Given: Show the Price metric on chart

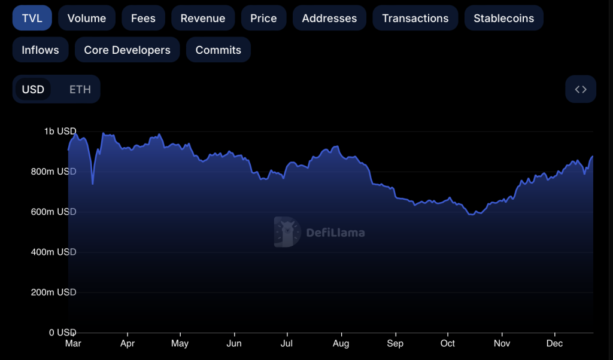Looking at the screenshot, I should click(x=263, y=18).
